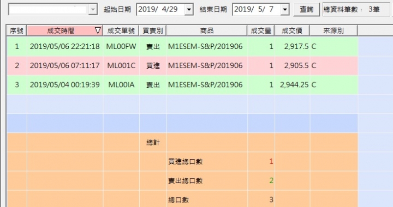The image size is (393, 207).
Task: Click order number ML001C
Action: (121, 65)
